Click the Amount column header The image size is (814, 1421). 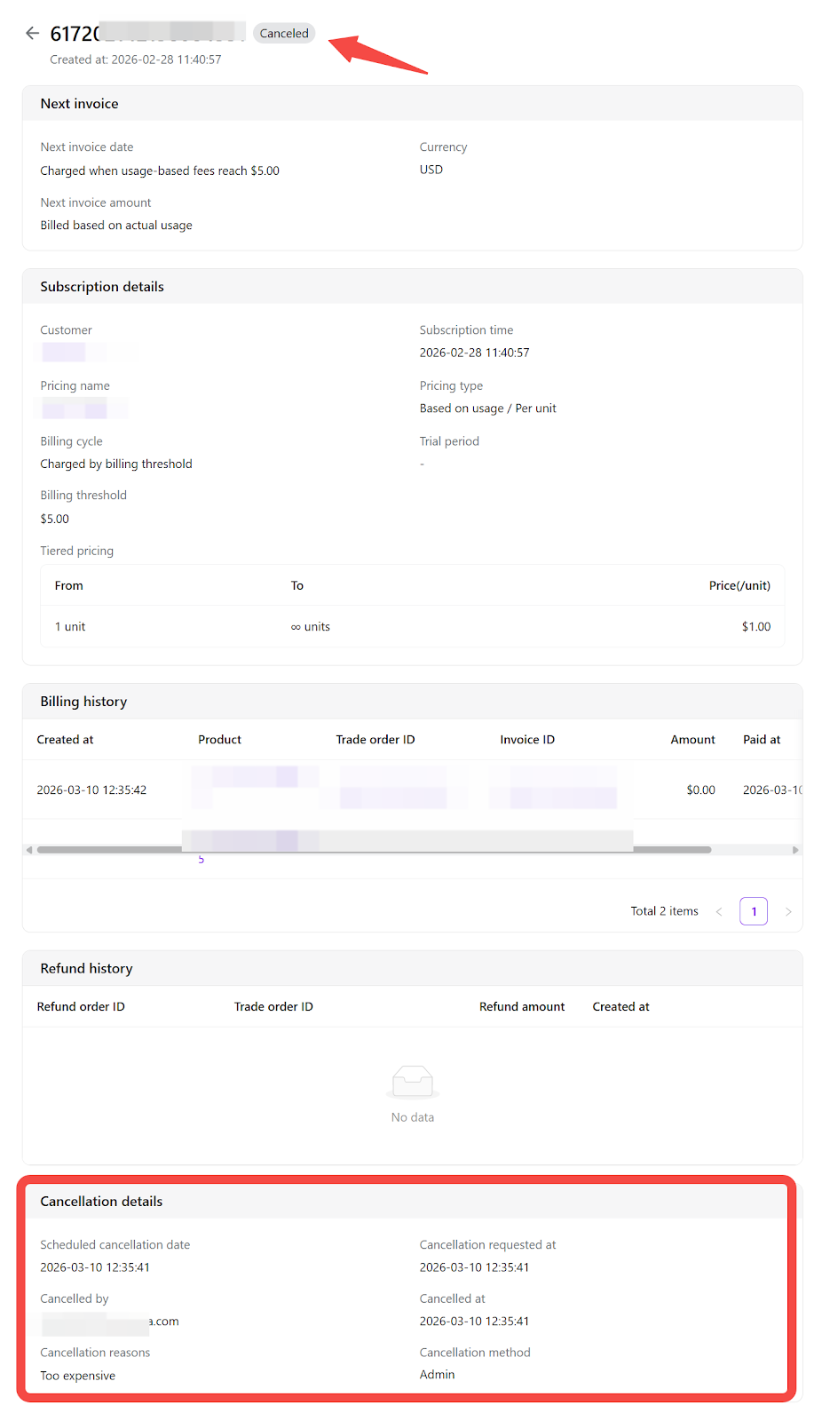(x=692, y=740)
